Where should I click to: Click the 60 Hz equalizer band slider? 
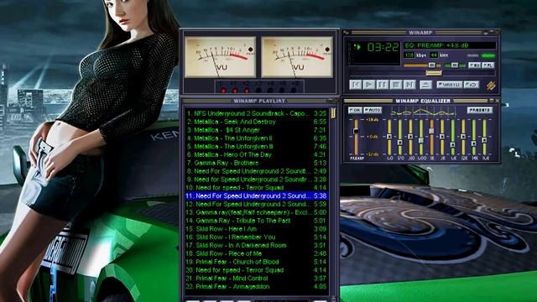[389, 137]
